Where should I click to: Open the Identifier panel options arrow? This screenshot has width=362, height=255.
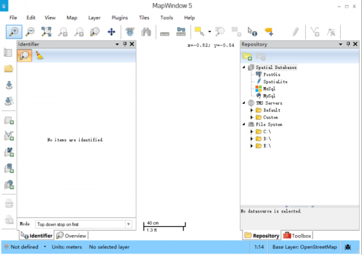pyautogui.click(x=117, y=44)
